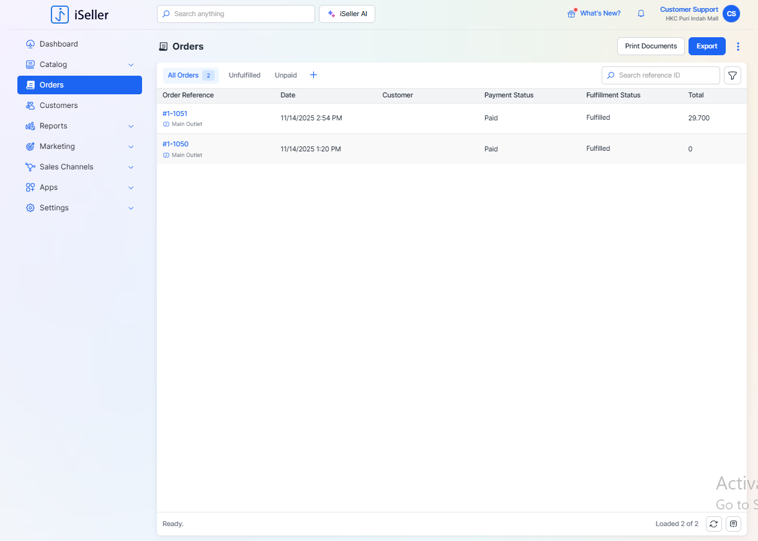Click the iSeller logo
Image resolution: width=758 pixels, height=541 pixels.
tap(80, 14)
